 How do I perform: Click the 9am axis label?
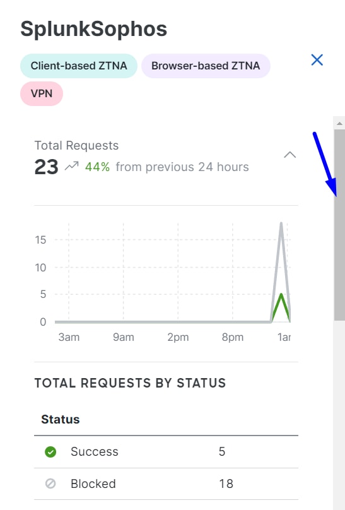124,337
